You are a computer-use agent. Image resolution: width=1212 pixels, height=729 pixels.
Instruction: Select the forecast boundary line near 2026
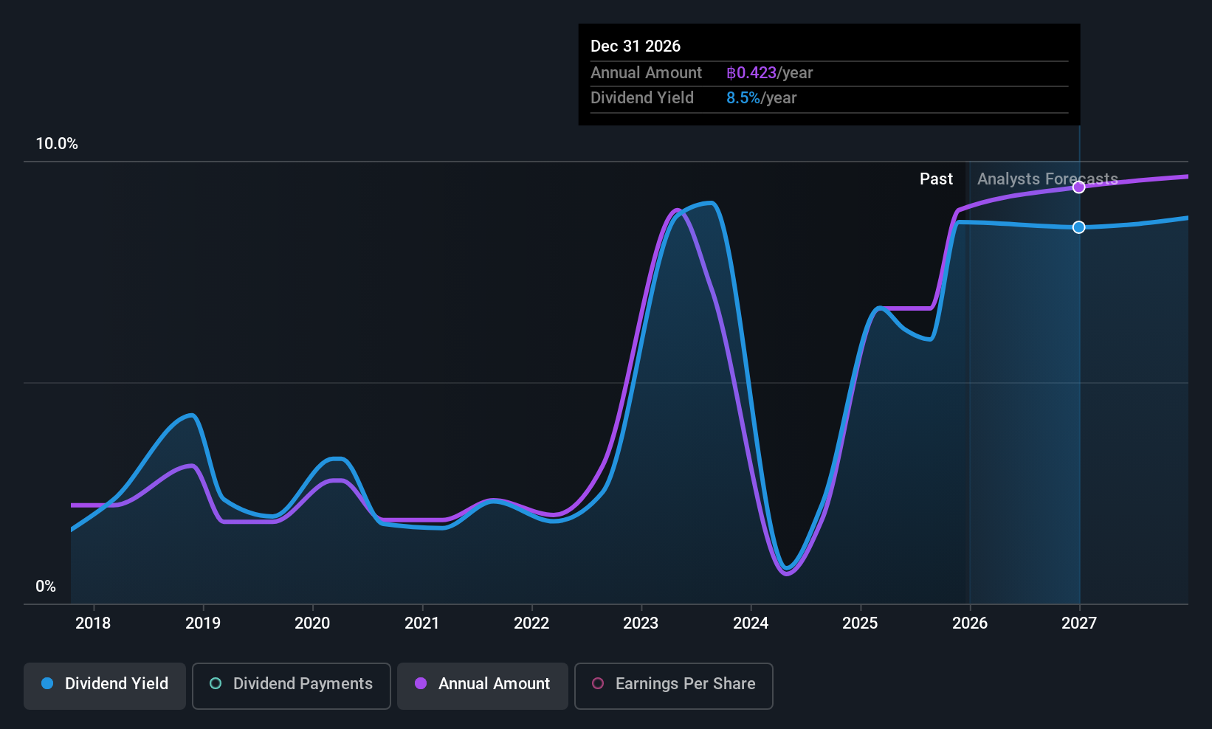point(968,369)
